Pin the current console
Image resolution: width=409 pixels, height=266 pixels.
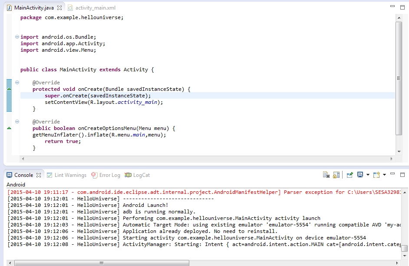(x=349, y=175)
